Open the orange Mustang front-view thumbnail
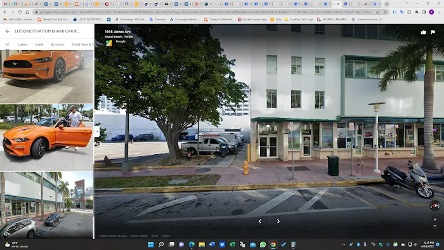This screenshot has width=444, height=250. point(46,77)
